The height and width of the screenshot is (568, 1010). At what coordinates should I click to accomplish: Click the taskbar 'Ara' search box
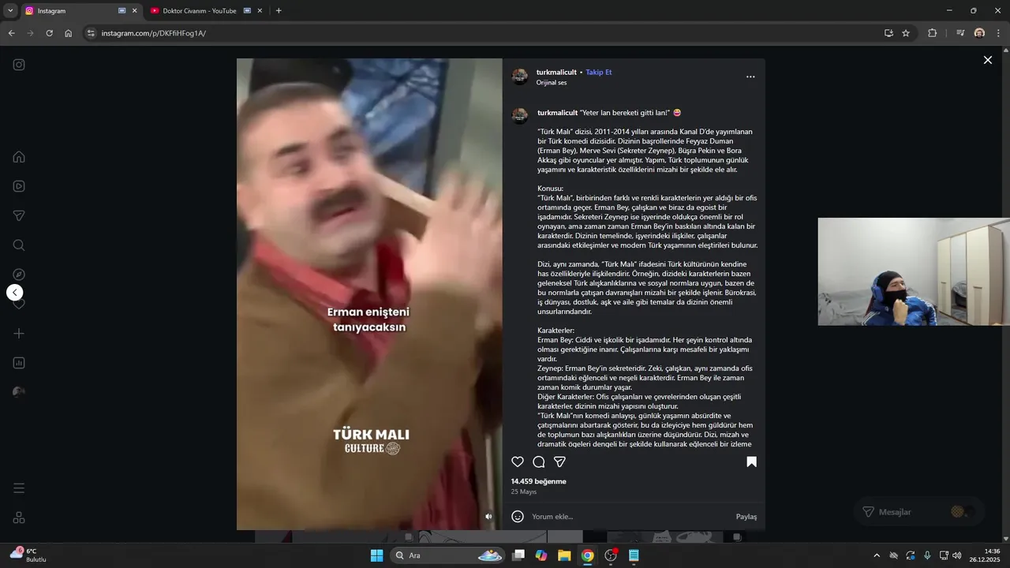pyautogui.click(x=447, y=555)
